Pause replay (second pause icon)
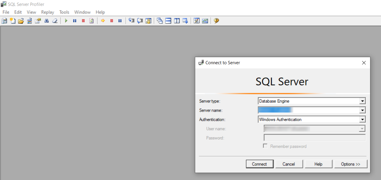 point(120,21)
